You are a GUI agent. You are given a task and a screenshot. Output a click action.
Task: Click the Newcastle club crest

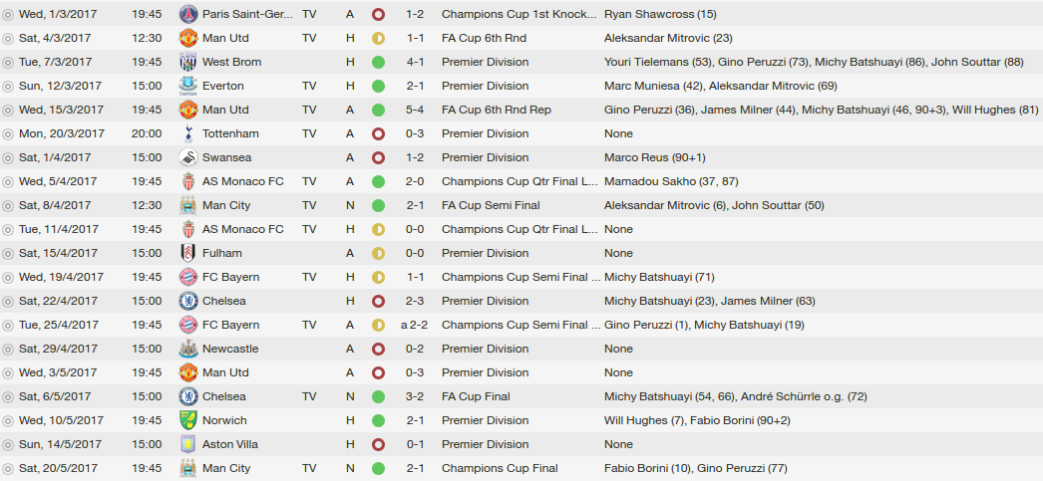click(188, 349)
